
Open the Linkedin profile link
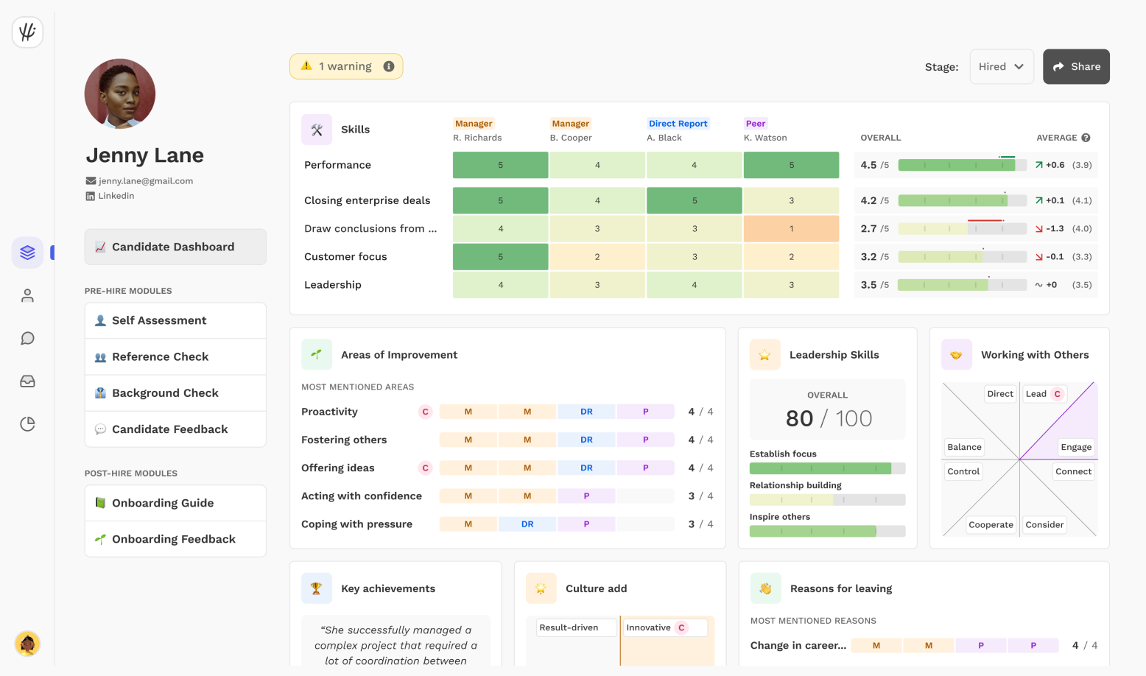point(116,196)
